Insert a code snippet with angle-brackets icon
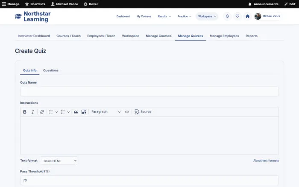Screen dimensions: 299x187 click(127, 112)
